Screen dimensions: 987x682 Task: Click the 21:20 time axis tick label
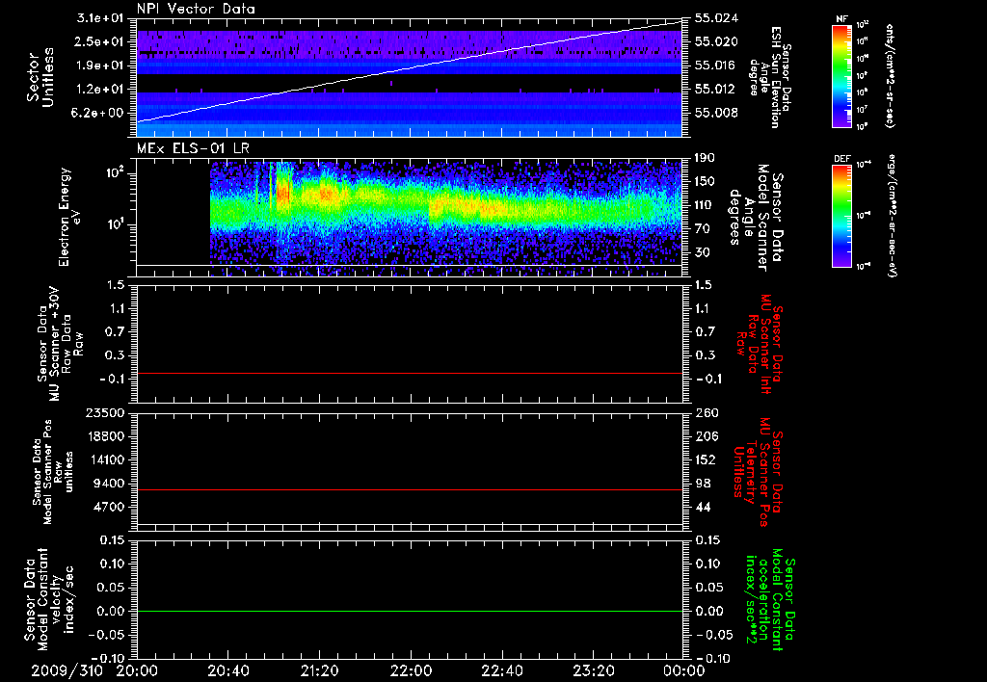click(x=319, y=669)
